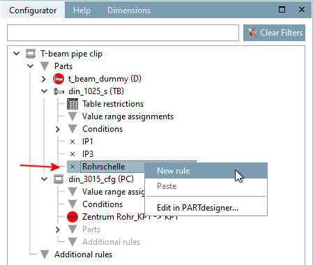Open the Dimensions tab
The height and width of the screenshot is (265, 313).
click(x=129, y=10)
